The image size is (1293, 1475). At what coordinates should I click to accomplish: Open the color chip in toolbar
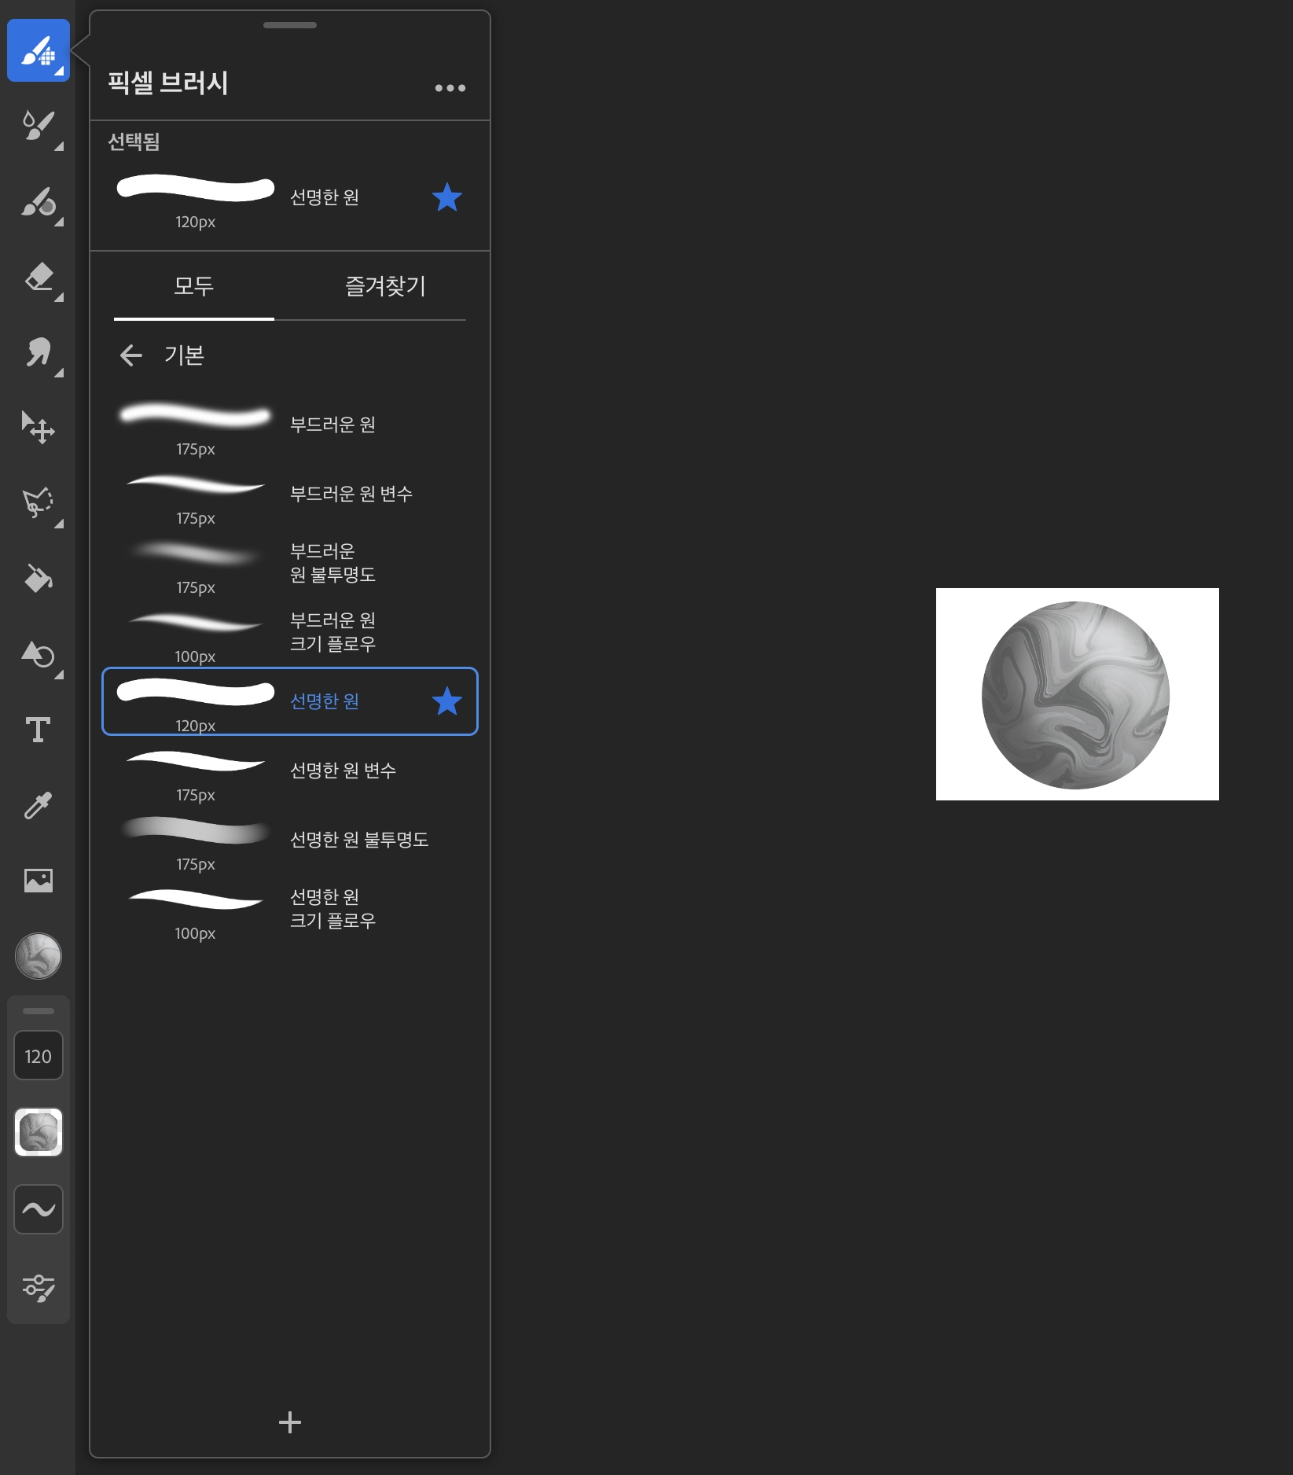tap(39, 956)
